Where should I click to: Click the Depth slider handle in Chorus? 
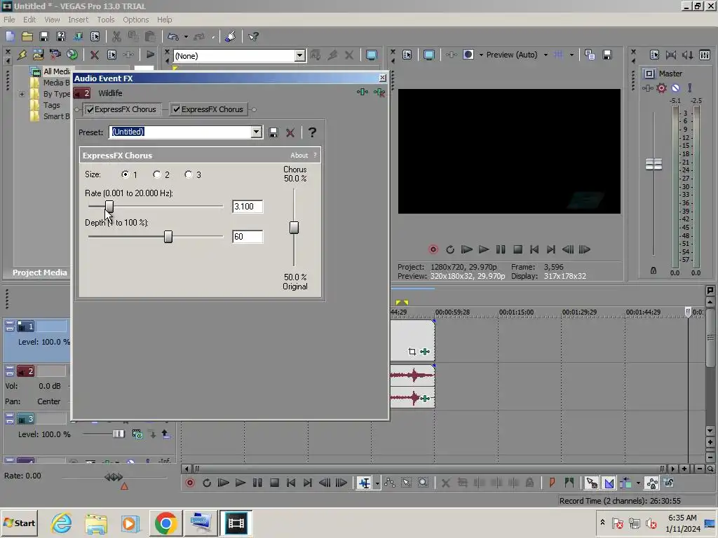click(168, 237)
